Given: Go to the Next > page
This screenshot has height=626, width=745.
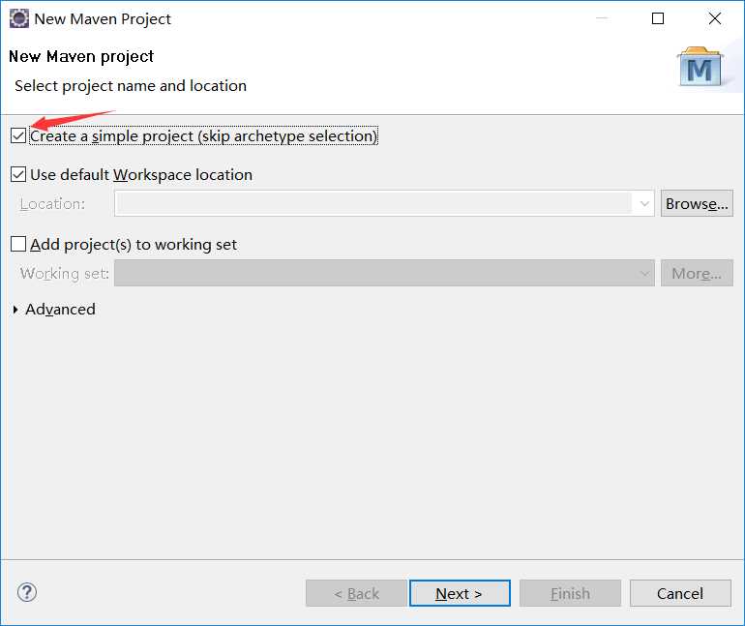Looking at the screenshot, I should (460, 593).
